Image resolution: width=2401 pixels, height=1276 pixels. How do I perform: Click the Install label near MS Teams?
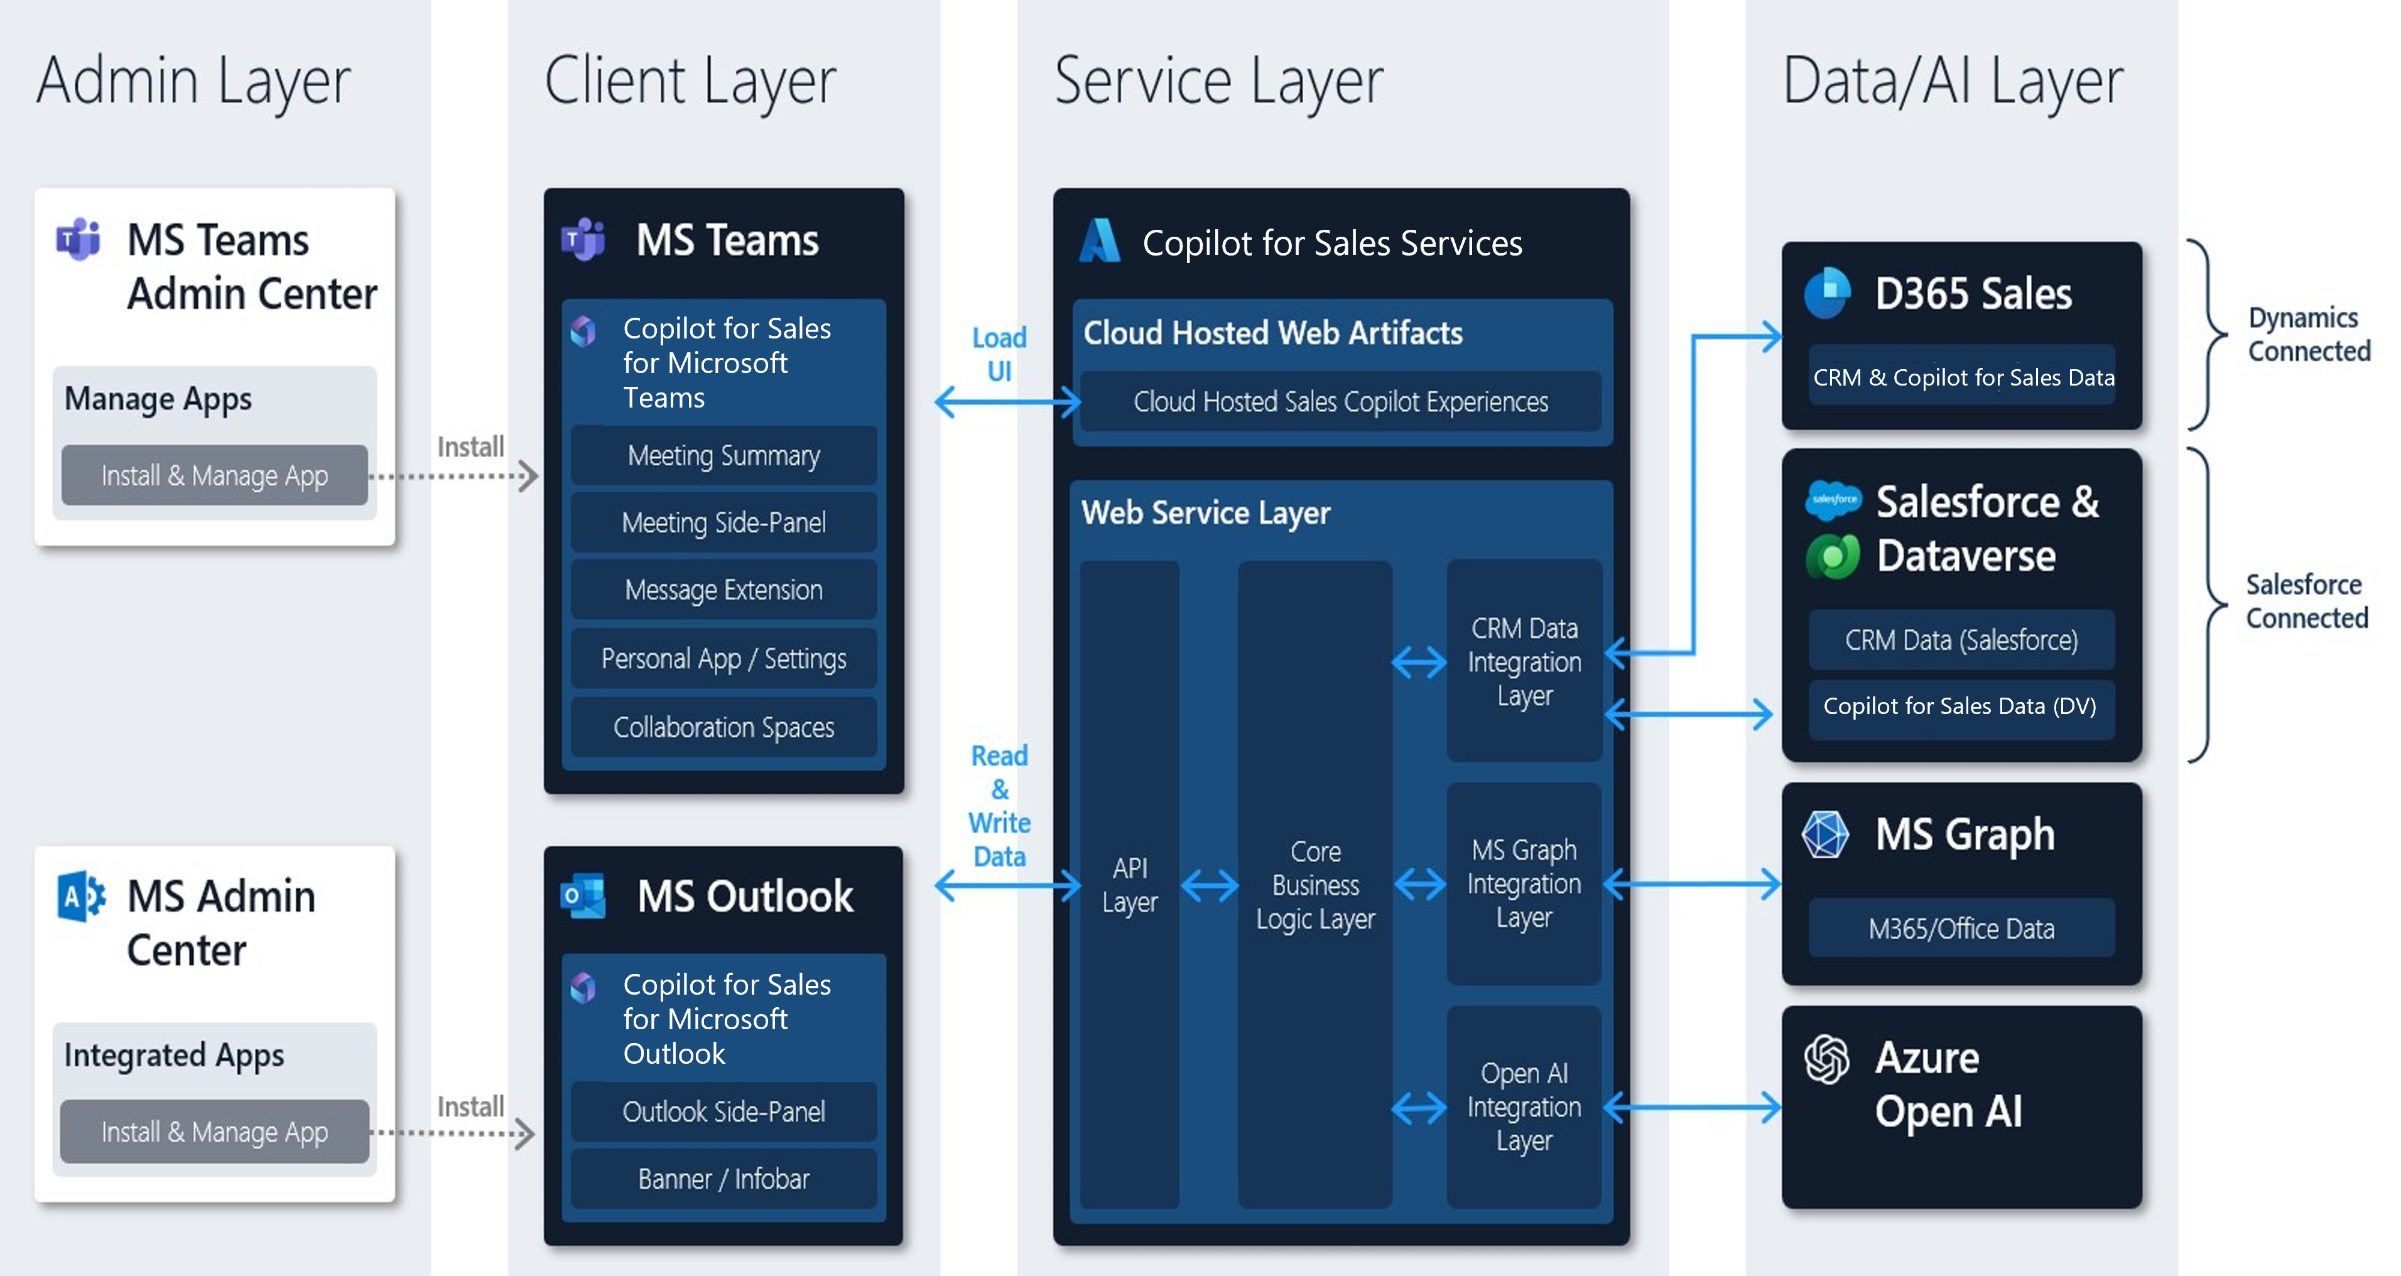(x=470, y=446)
